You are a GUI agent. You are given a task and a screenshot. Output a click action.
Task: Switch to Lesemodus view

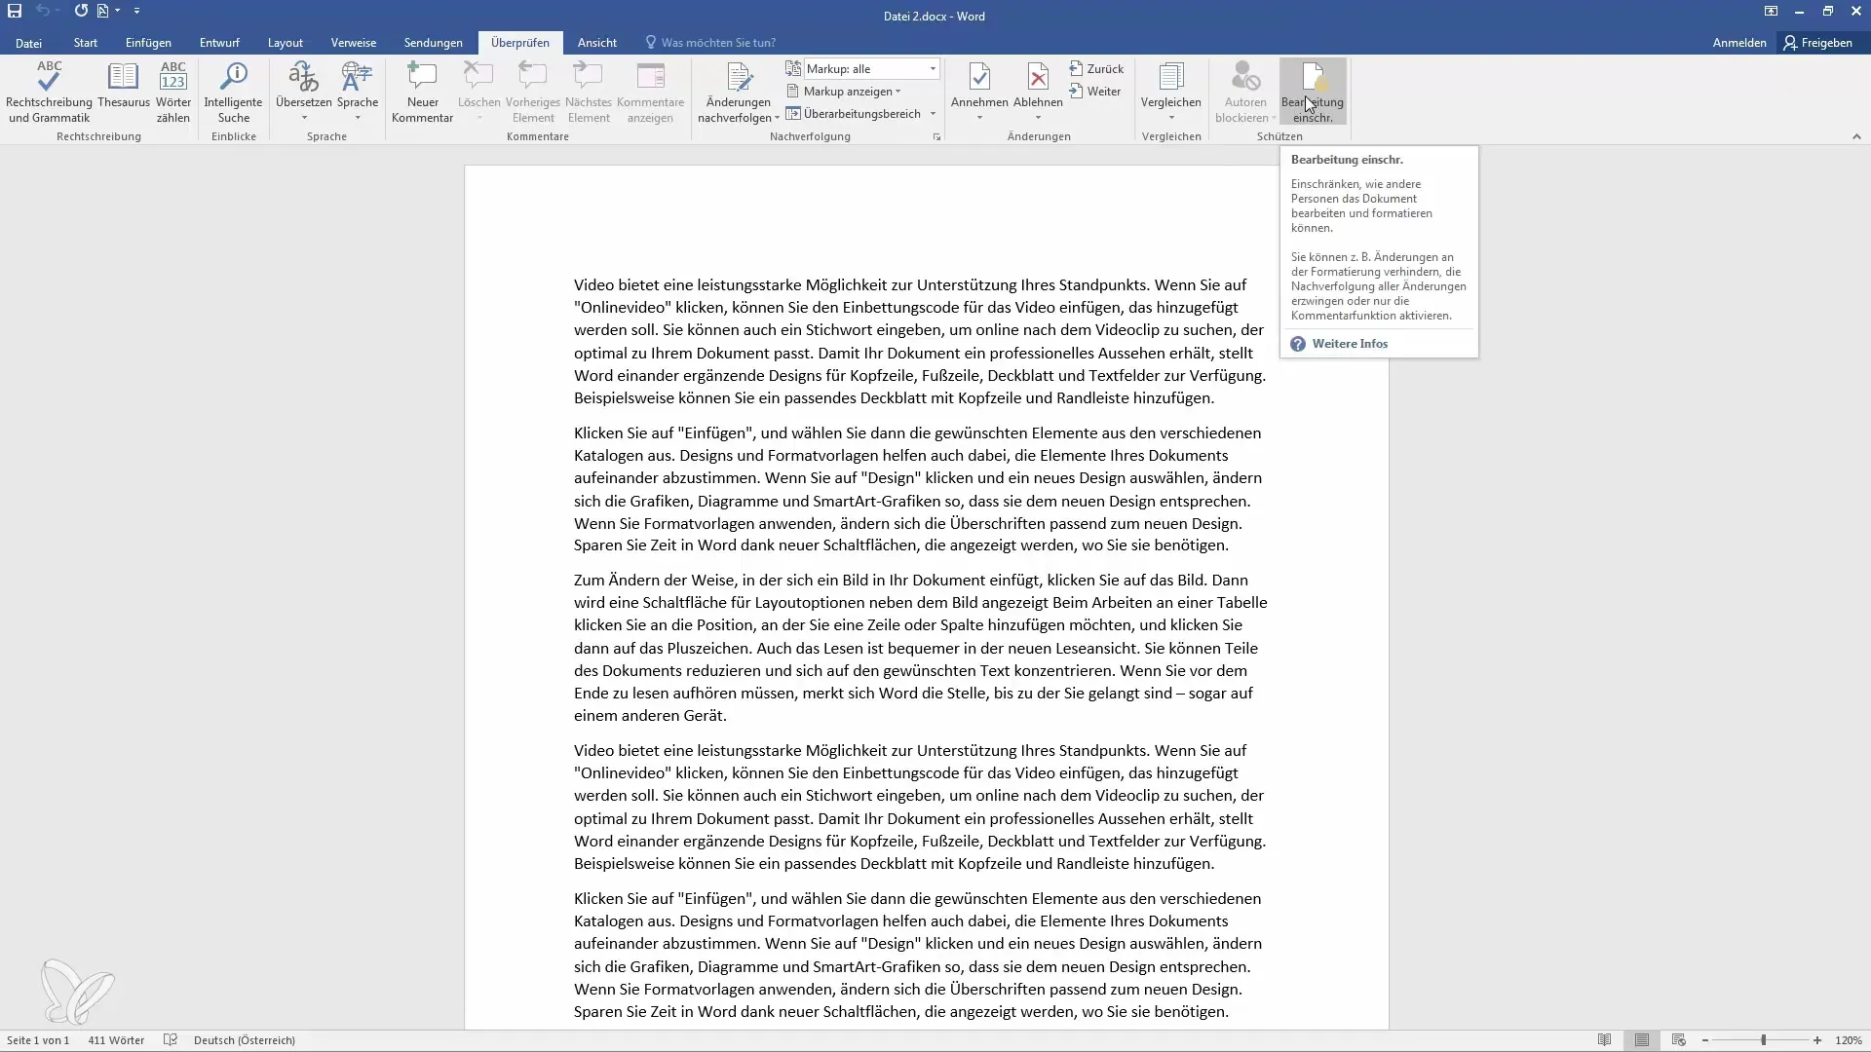(1604, 1040)
